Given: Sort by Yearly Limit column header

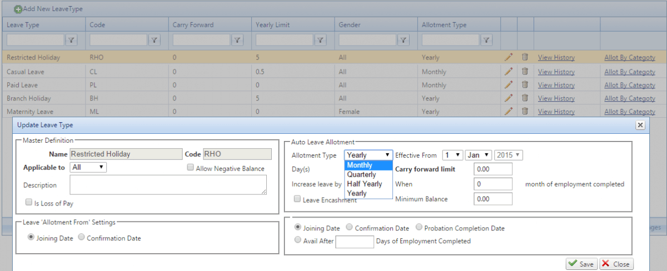Looking at the screenshot, I should (272, 25).
